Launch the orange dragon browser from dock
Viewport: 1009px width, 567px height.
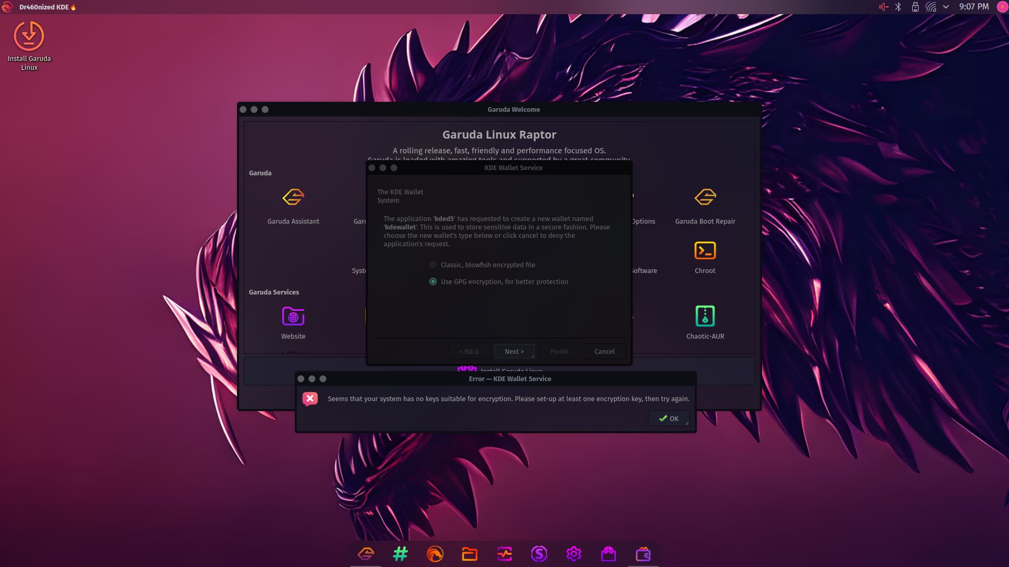435,554
